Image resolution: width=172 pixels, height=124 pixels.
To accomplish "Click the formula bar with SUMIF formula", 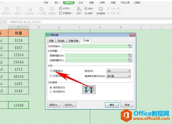I will coord(90,22).
